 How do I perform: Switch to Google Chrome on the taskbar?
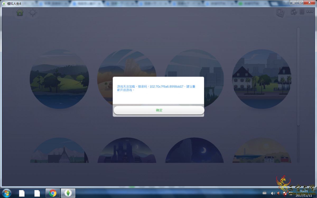[53, 193]
